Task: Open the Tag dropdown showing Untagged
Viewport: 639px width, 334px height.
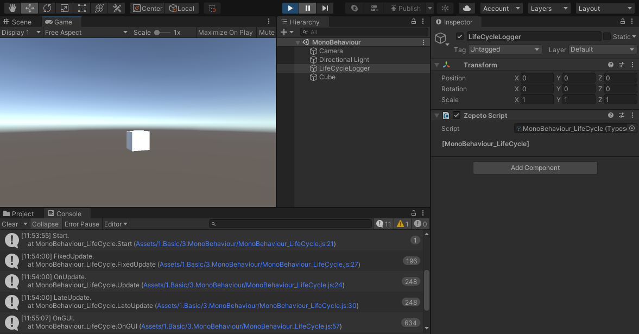Action: (x=505, y=49)
